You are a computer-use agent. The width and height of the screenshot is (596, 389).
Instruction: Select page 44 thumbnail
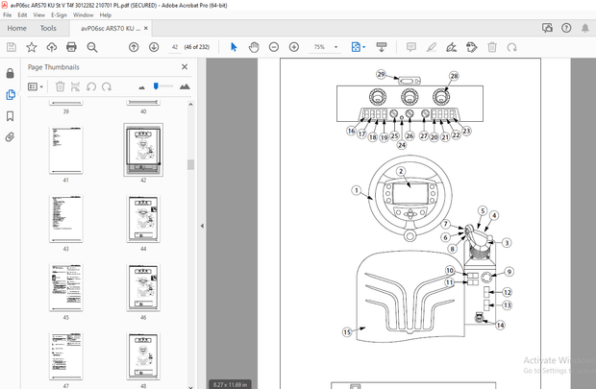click(x=143, y=219)
